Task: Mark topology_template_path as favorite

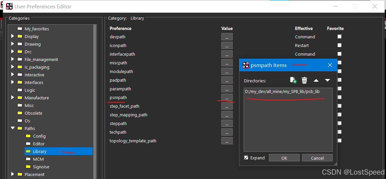Action: click(339, 140)
